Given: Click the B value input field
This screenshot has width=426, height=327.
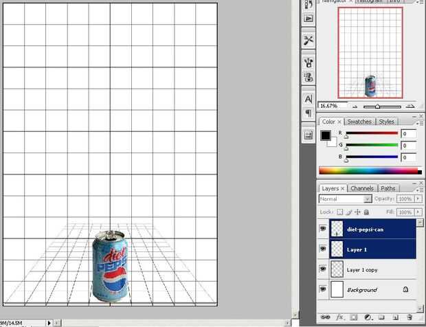Looking at the screenshot, I should pos(408,157).
